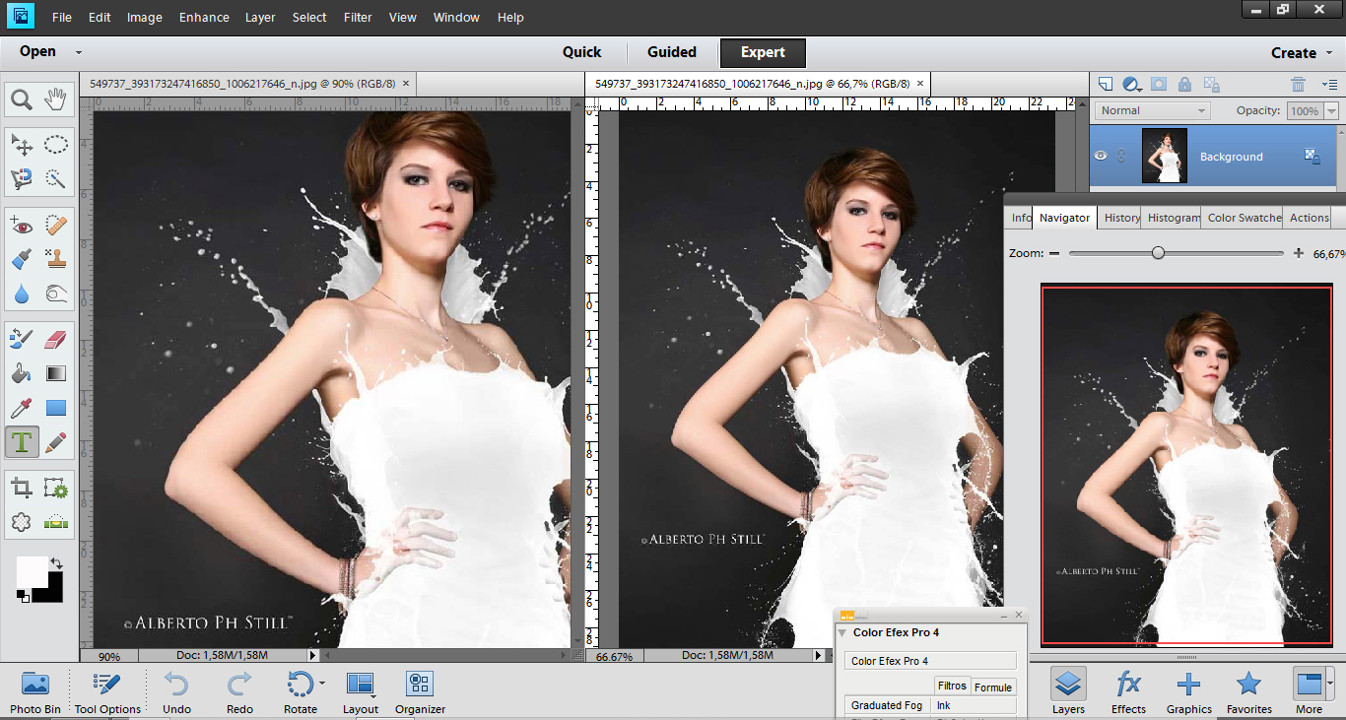Toggle Lock All Pixels in Layers panel
1346x720 pixels.
(1184, 85)
